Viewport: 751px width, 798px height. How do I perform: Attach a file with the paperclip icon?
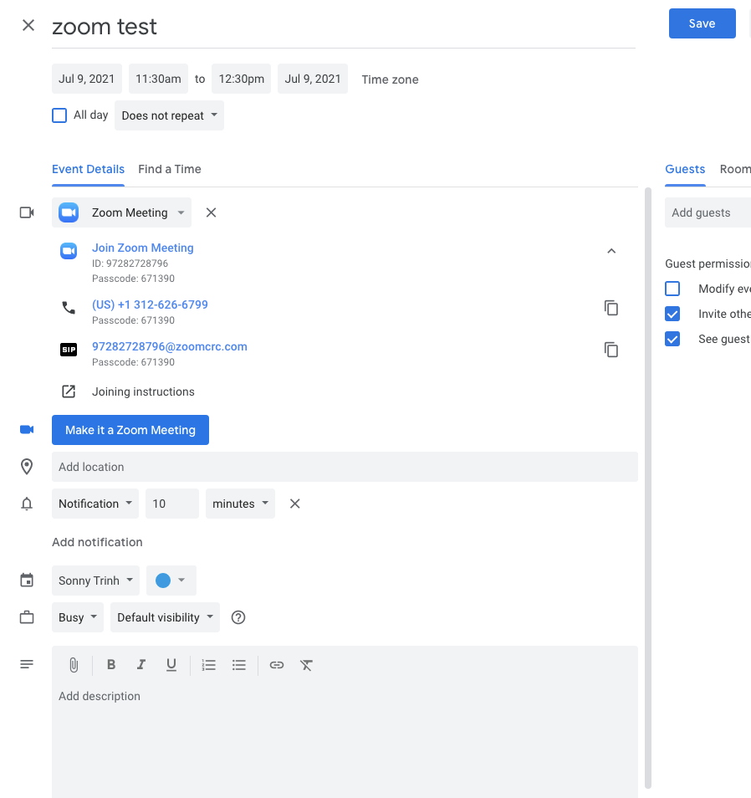tap(74, 665)
